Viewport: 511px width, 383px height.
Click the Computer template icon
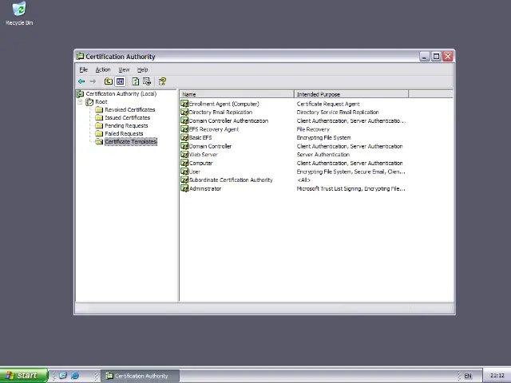(184, 163)
